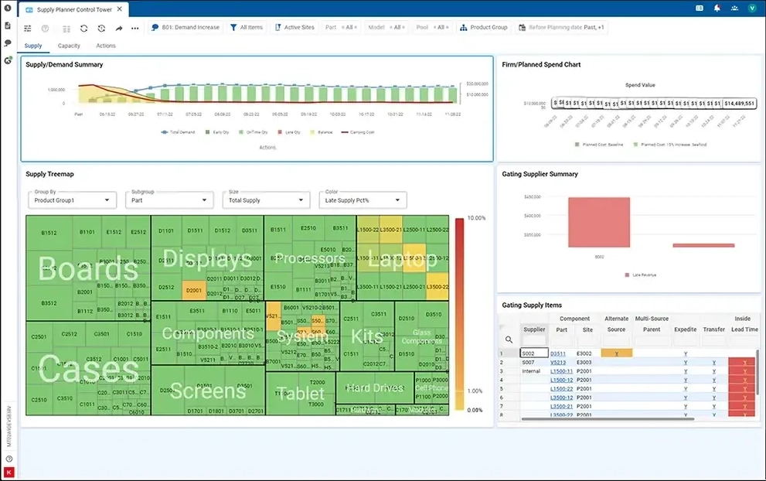Open the Active Sites selector
The height and width of the screenshot is (481, 766).
click(x=294, y=27)
